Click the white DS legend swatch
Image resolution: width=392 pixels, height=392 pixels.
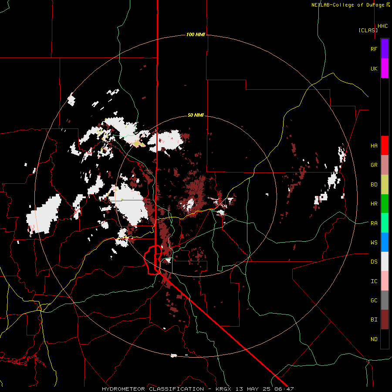[x=385, y=261]
